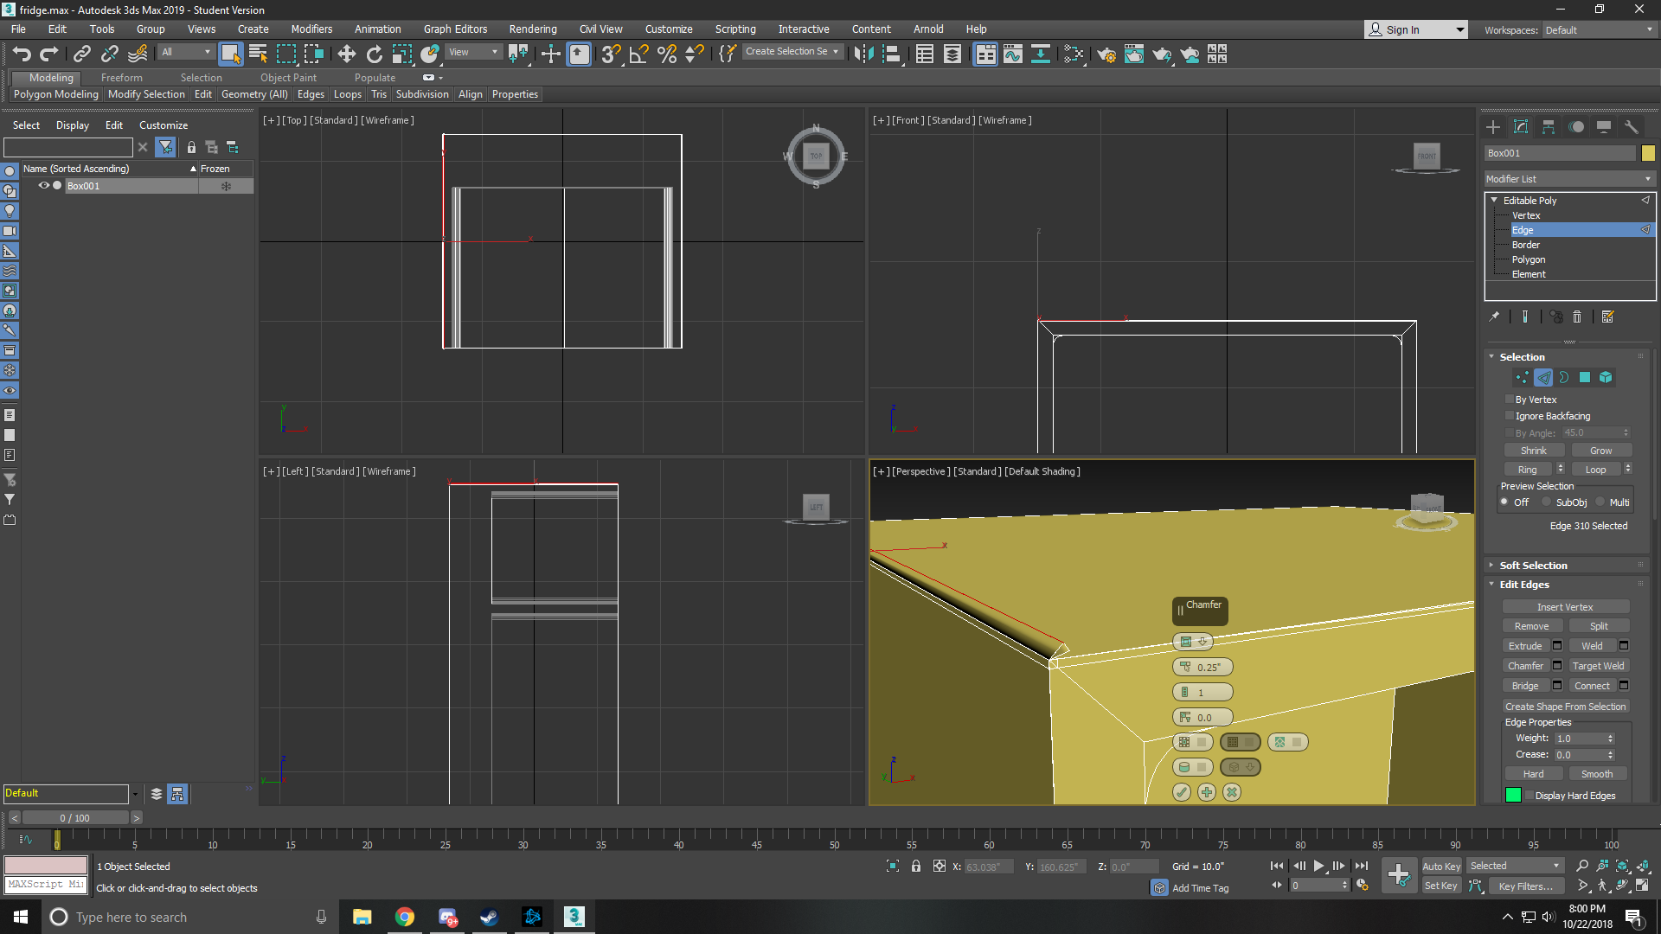1661x934 pixels.
Task: Confirm the chamfer with the OK checkmark
Action: [x=1182, y=791]
